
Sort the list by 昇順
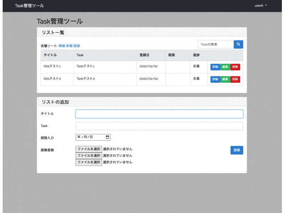(69, 46)
